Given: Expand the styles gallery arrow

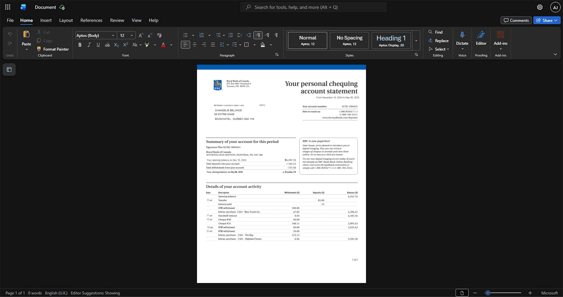Looking at the screenshot, I should (416, 41).
